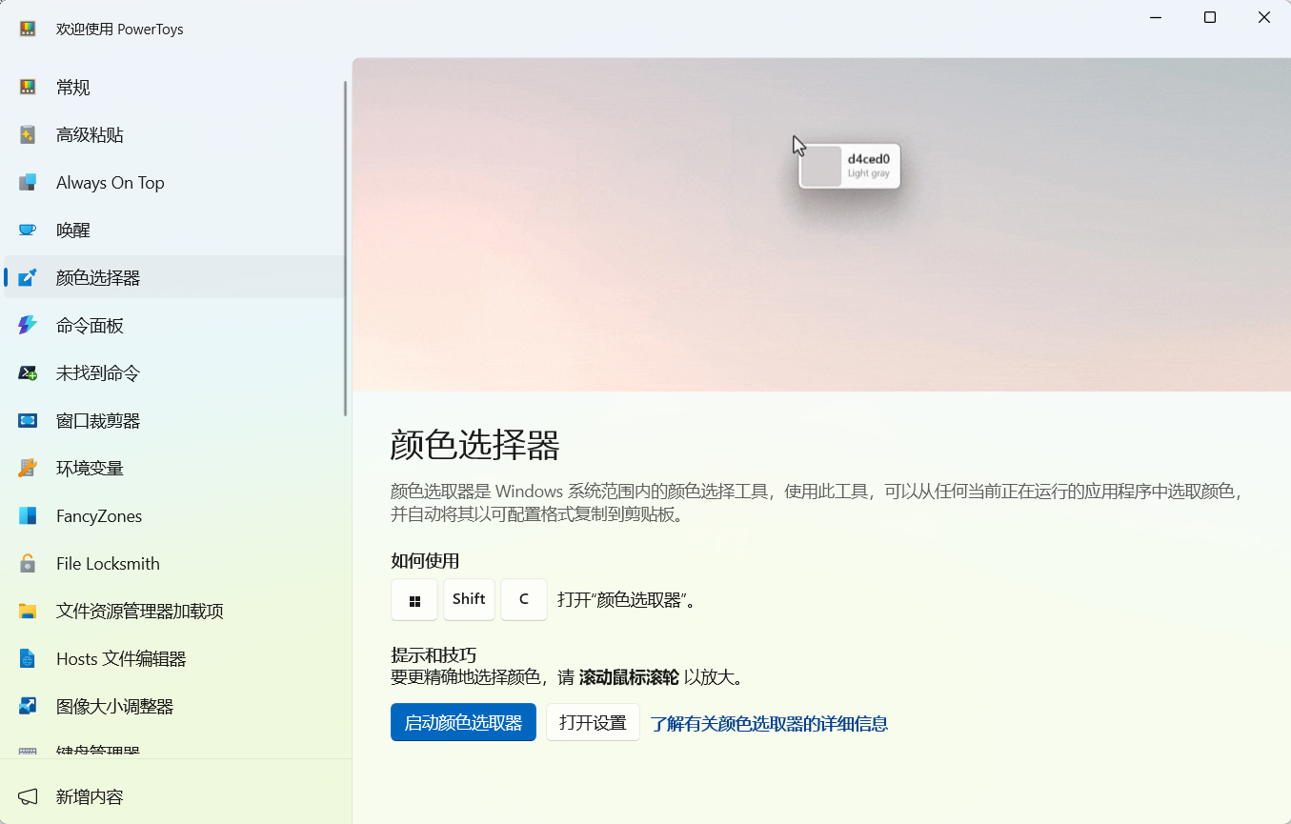Click the 命令面板 lightning icon
The image size is (1291, 824).
[x=28, y=326]
